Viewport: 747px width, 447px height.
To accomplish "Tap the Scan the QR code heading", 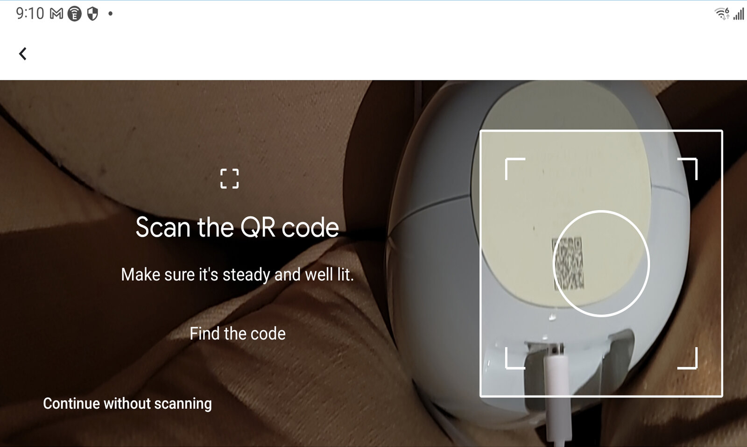I will 237,227.
